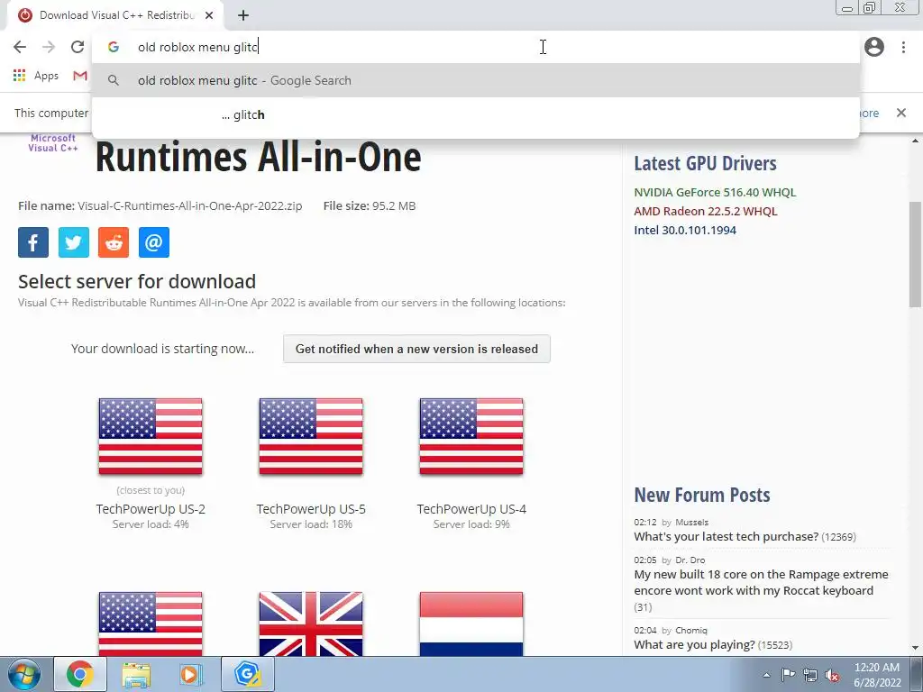Click the forum author name 'Dr. Dro'
This screenshot has height=692, width=923.
690,560
